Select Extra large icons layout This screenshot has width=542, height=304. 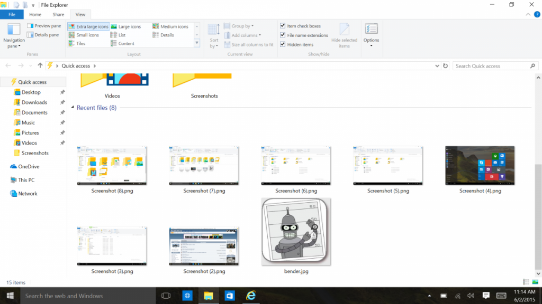pos(88,26)
